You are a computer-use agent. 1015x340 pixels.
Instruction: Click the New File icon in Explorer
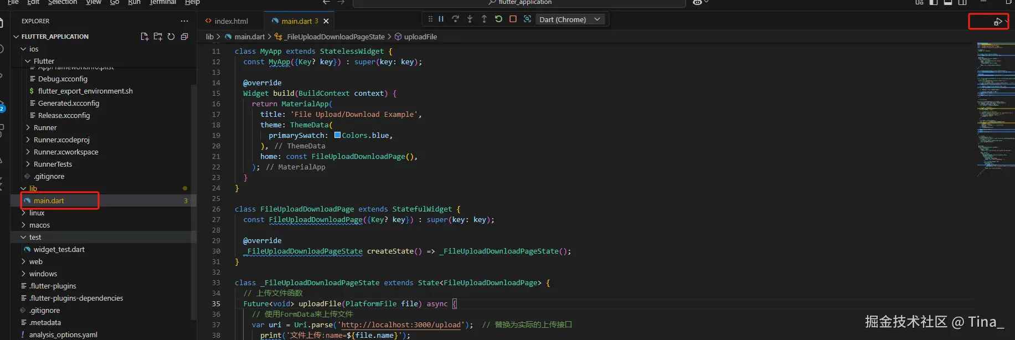(x=145, y=37)
